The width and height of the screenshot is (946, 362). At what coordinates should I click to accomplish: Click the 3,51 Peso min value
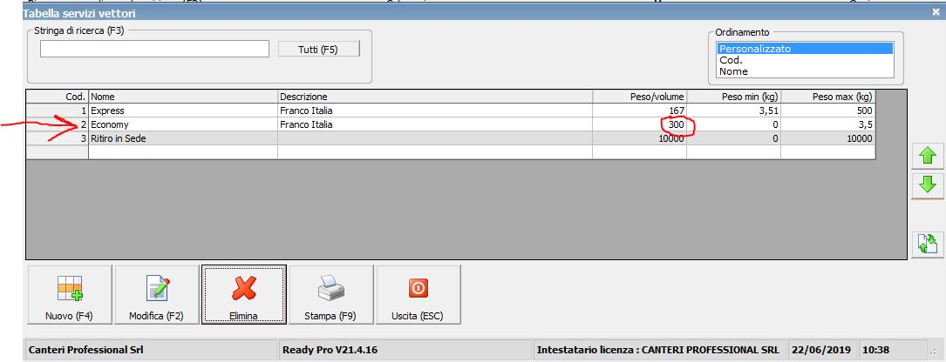pyautogui.click(x=733, y=111)
